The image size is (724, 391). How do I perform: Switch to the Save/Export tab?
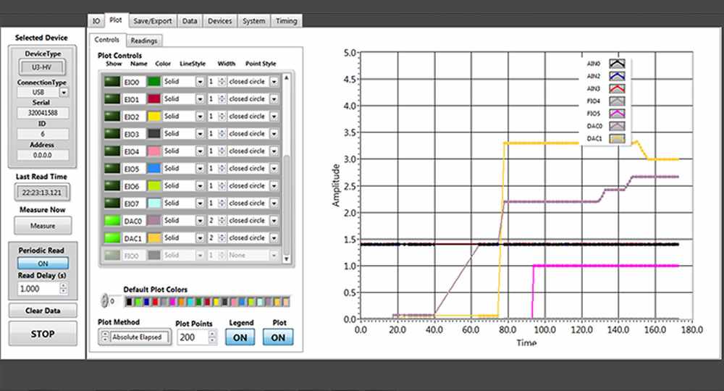click(152, 21)
